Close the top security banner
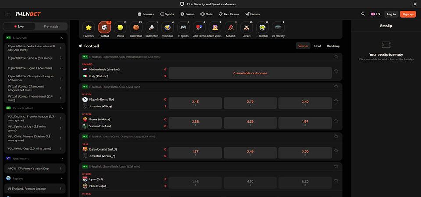 point(414,4)
